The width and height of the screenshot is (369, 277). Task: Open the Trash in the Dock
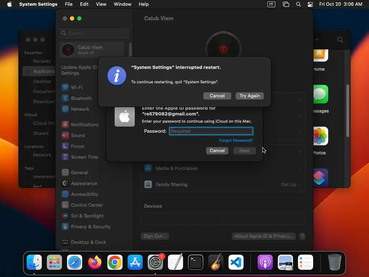[x=335, y=262]
